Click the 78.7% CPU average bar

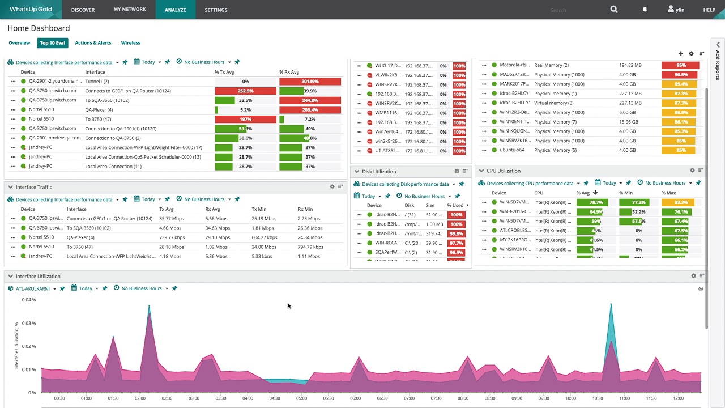click(x=592, y=202)
